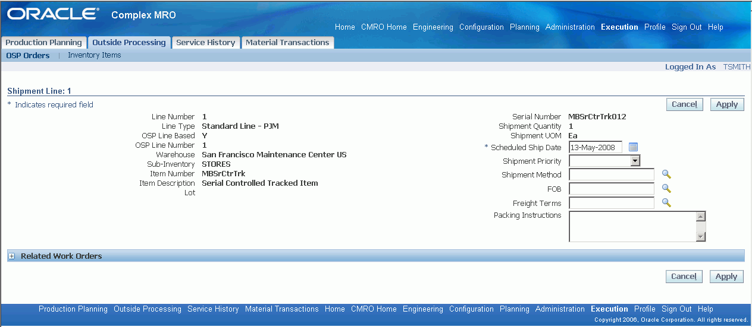The image size is (752, 327).
Task: Open Configuration in the top navigation
Action: 481,27
